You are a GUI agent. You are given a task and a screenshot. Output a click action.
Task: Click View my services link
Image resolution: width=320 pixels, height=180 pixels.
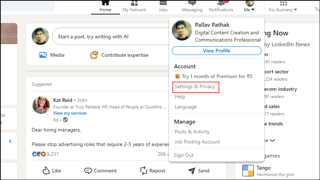70,113
